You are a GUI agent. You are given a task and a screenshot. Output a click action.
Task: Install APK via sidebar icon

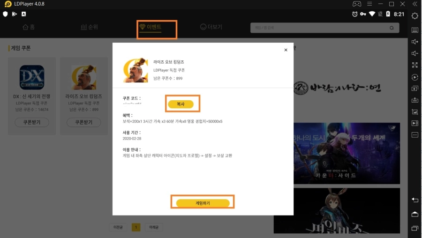[415, 100]
